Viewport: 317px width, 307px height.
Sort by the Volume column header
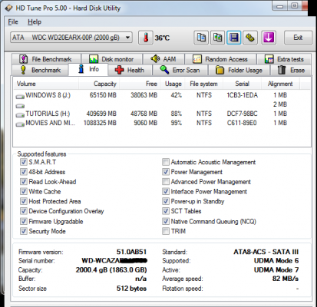[45, 84]
